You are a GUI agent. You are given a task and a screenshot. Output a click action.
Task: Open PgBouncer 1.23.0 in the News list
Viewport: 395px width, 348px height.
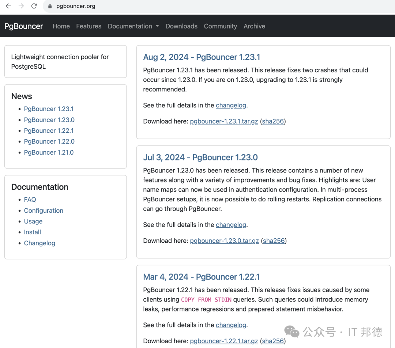(49, 120)
